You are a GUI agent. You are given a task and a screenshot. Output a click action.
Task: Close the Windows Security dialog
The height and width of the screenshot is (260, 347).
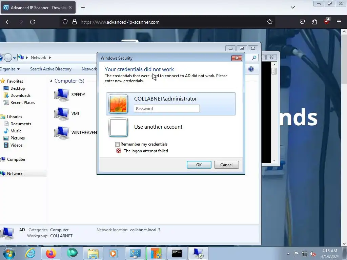pyautogui.click(x=237, y=58)
